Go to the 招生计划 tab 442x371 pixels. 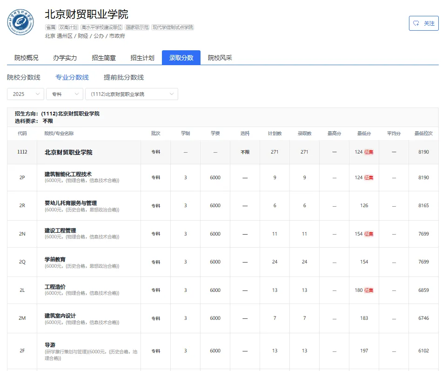(142, 58)
